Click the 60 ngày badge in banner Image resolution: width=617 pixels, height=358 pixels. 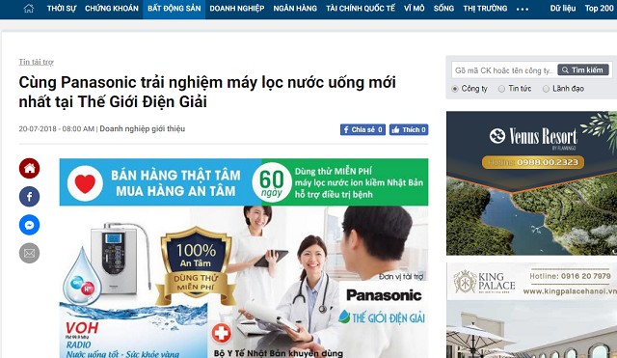(272, 182)
